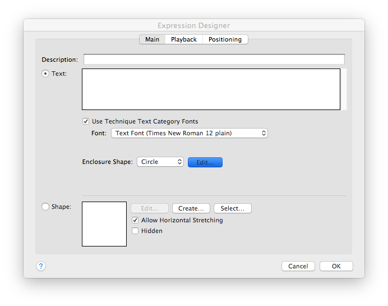Screen dimensions: 388x306
Task: Confirm with the OK button
Action: pyautogui.click(x=336, y=266)
